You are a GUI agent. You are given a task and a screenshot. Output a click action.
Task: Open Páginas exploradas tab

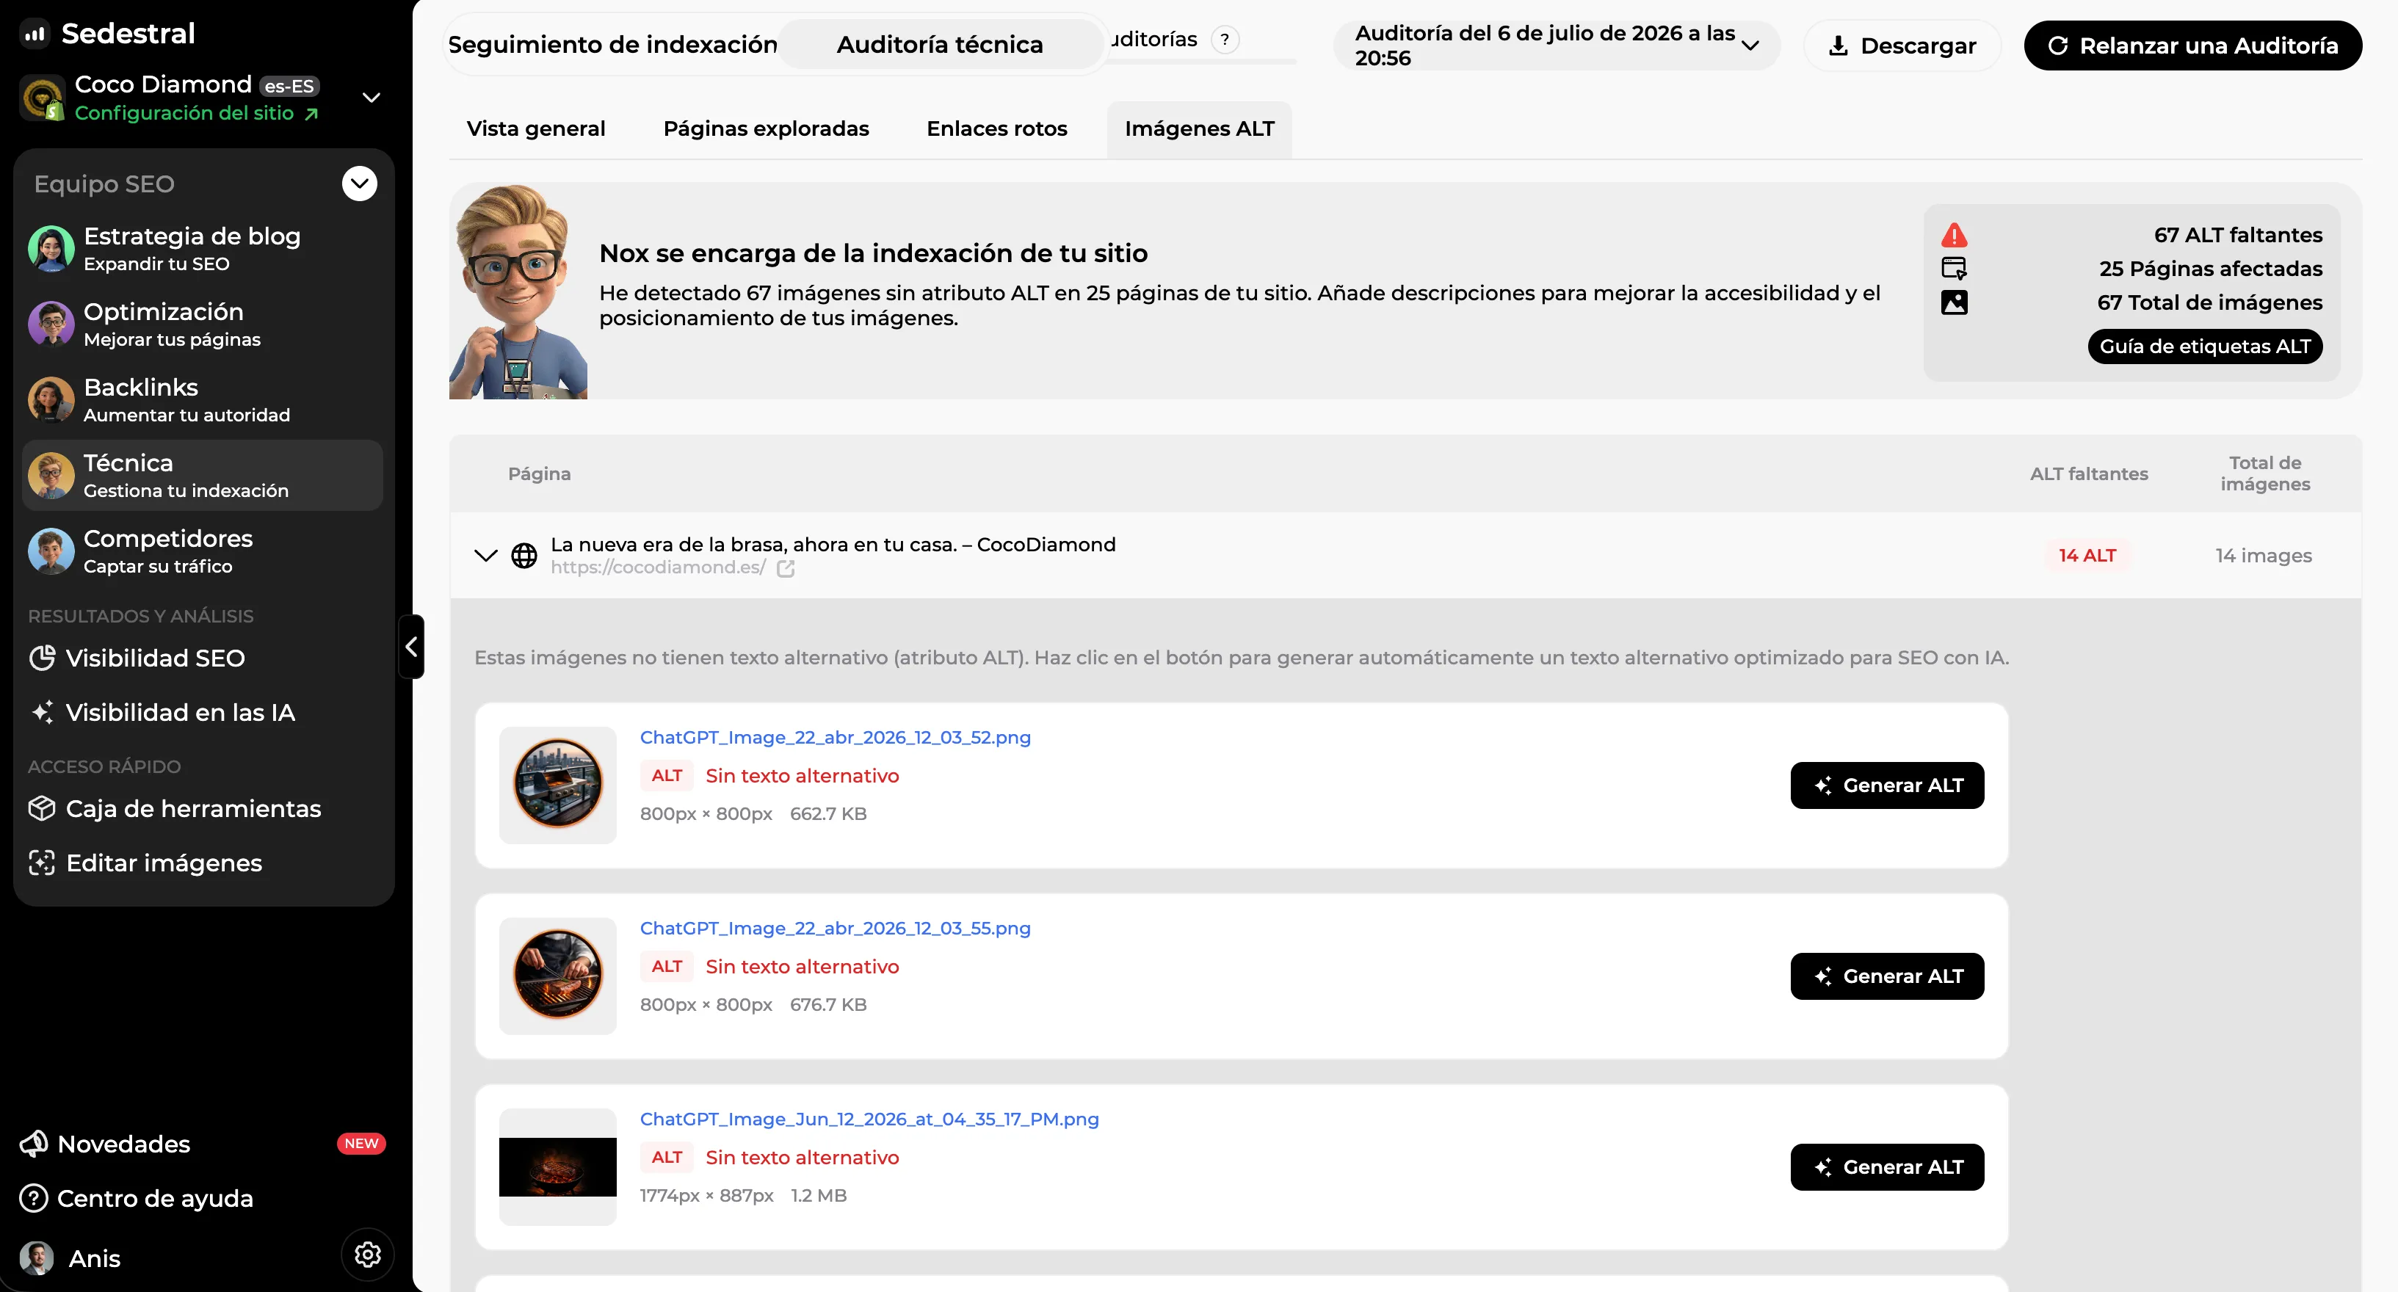pos(766,128)
